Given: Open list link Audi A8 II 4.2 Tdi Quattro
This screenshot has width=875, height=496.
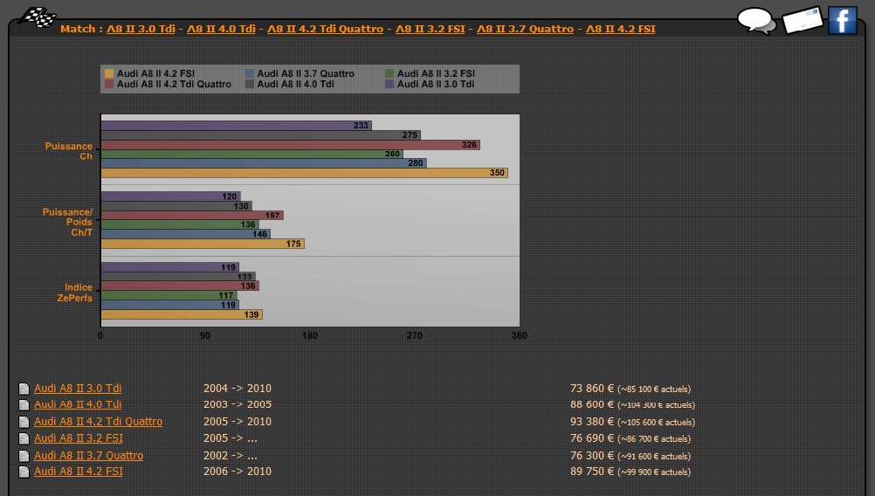Looking at the screenshot, I should (x=98, y=422).
